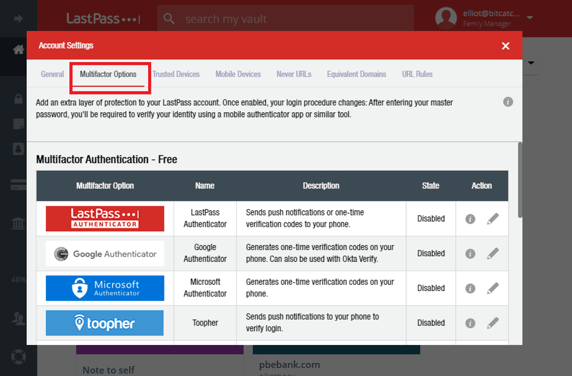The width and height of the screenshot is (572, 376).
Task: Open the payment card icon in sidebar
Action: coord(19,185)
